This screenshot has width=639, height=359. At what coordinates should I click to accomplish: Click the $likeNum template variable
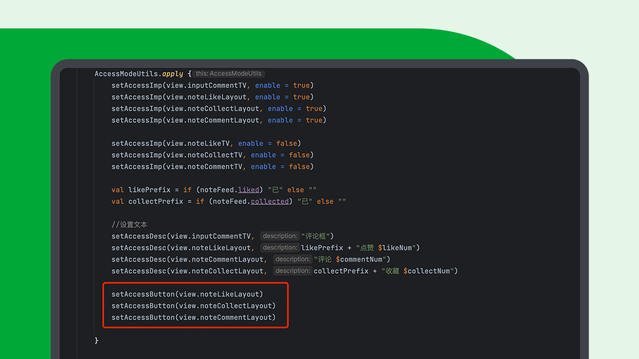coord(394,248)
